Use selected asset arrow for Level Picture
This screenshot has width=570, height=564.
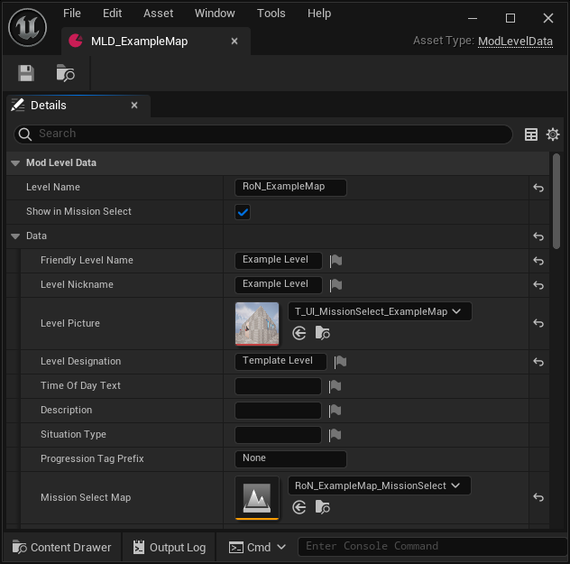(x=299, y=333)
